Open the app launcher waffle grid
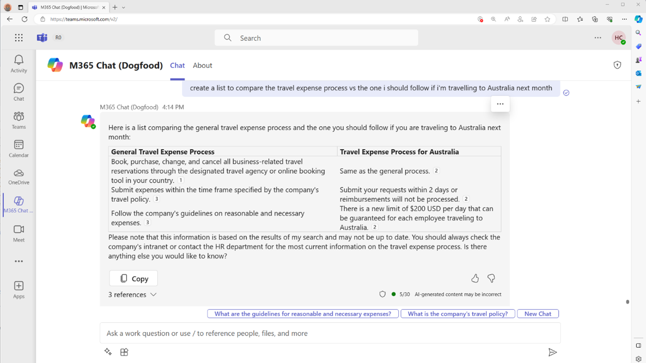 click(19, 38)
